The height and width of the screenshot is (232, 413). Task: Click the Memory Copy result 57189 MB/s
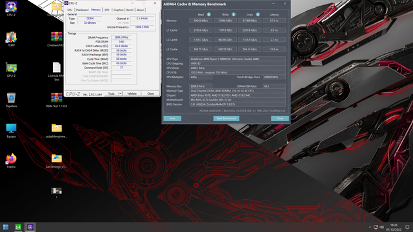pos(250,21)
